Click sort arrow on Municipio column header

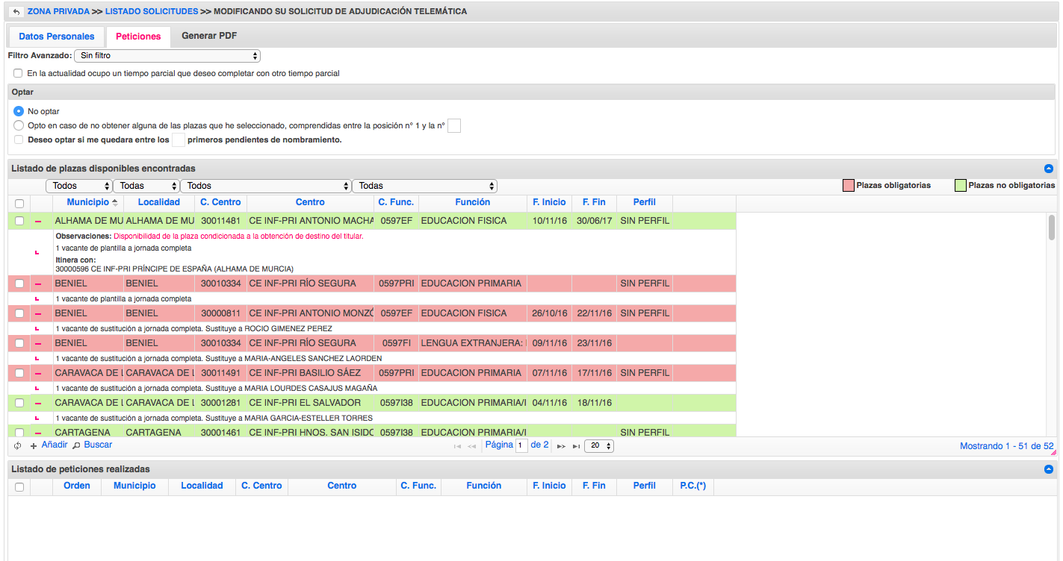coord(115,203)
